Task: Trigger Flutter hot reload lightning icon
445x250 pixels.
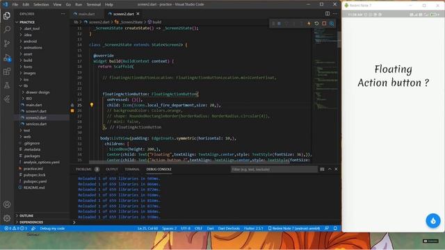Action: 309,24
